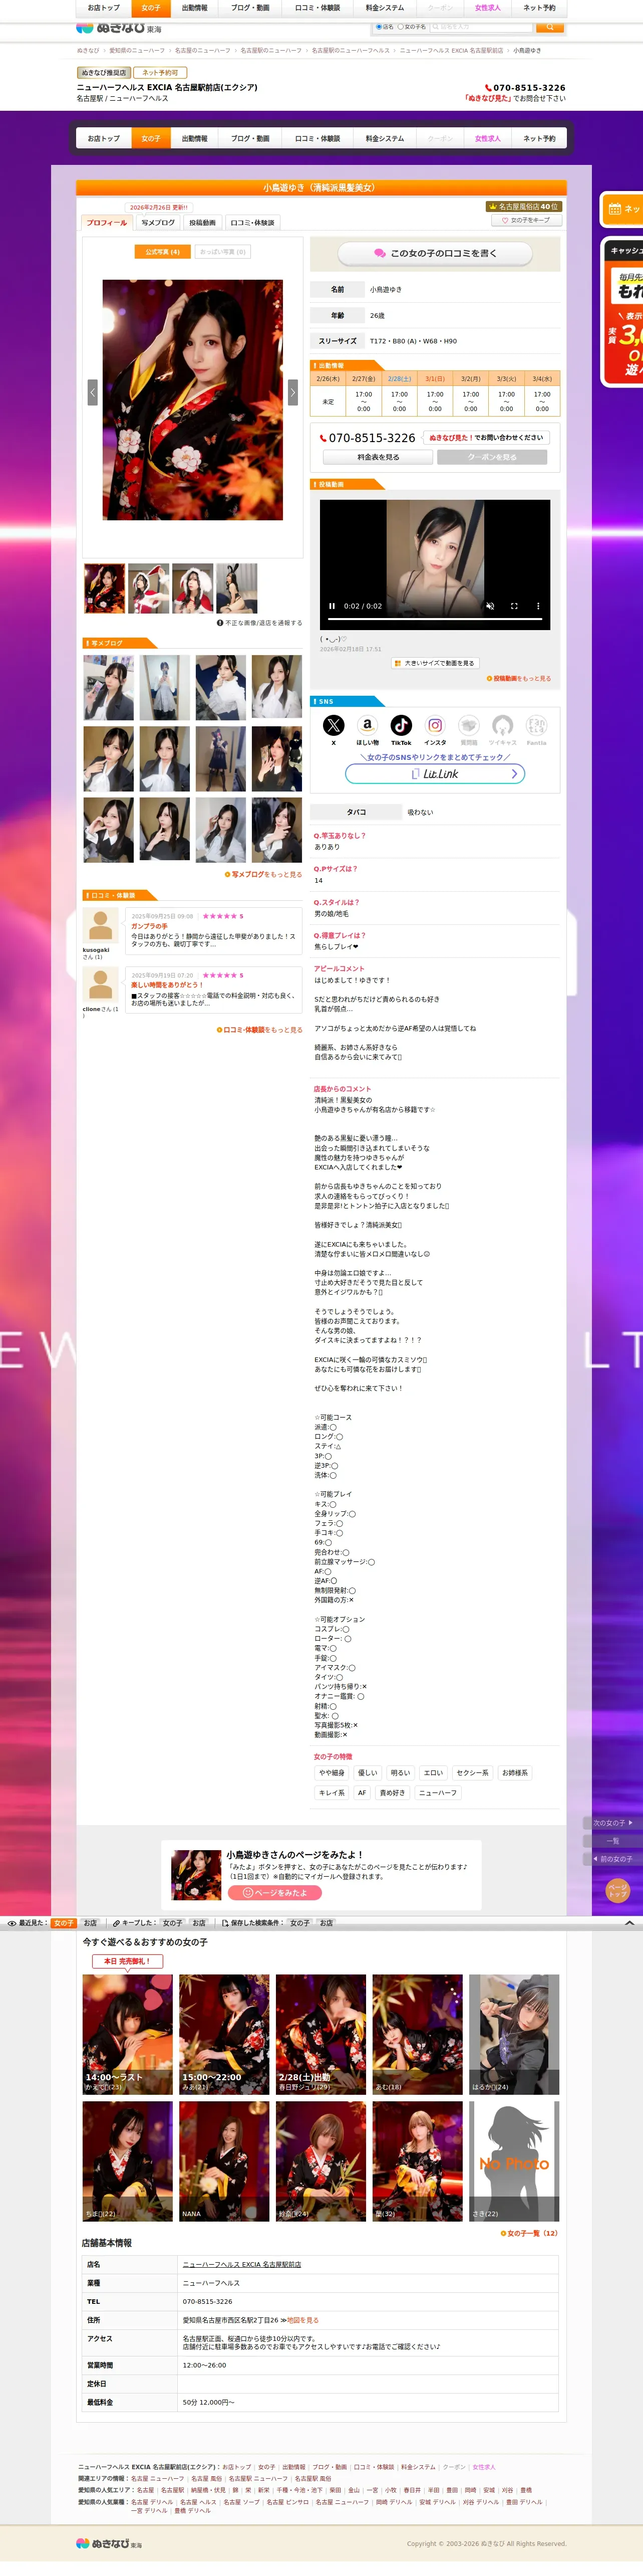Toggle お店 under キープした in bottom bar
The image size is (643, 2576).
click(199, 1923)
